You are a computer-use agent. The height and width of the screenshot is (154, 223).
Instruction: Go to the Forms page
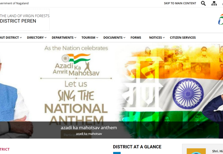point(136,38)
